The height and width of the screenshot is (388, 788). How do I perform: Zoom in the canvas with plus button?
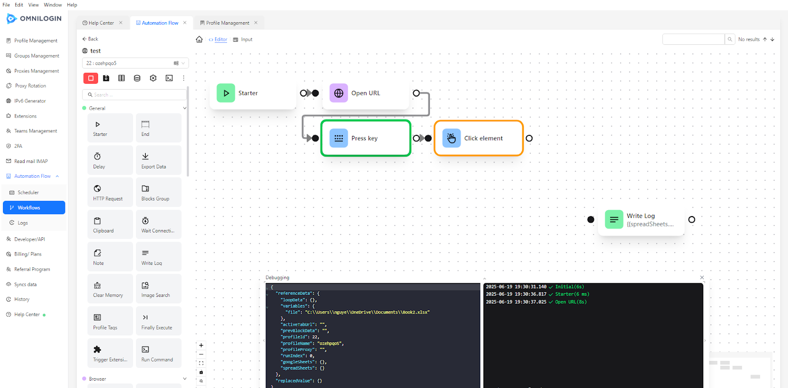pyautogui.click(x=201, y=345)
